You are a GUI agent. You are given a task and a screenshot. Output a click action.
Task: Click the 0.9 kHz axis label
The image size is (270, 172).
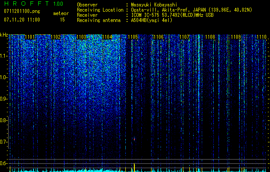tap(3, 99)
